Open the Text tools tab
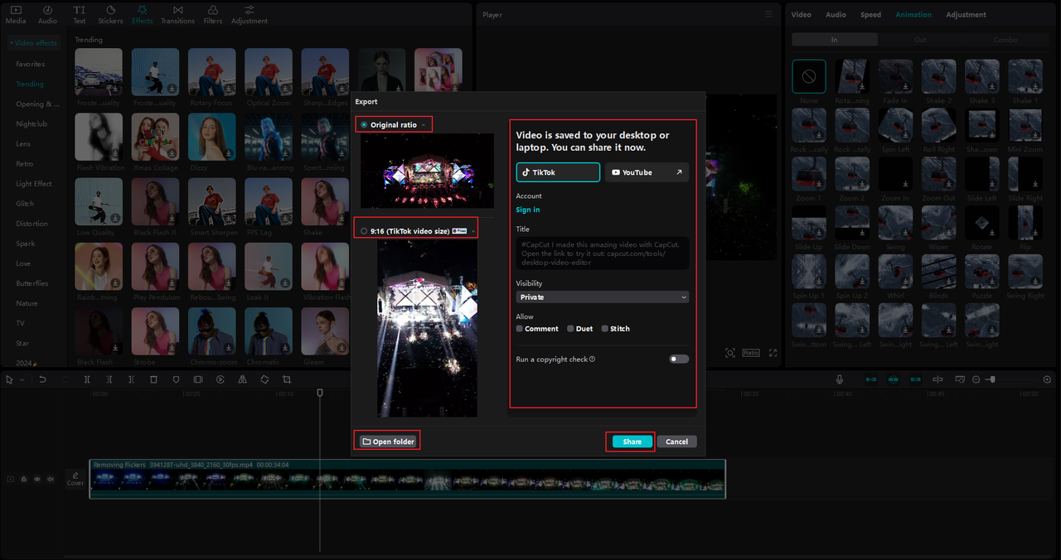This screenshot has width=1061, height=560. pyautogui.click(x=79, y=14)
